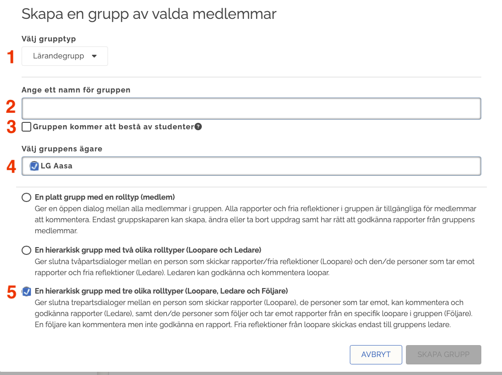Image resolution: width=502 pixels, height=375 pixels.
Task: Open the Lärandegrupp group type dropdown
Action: 64,56
